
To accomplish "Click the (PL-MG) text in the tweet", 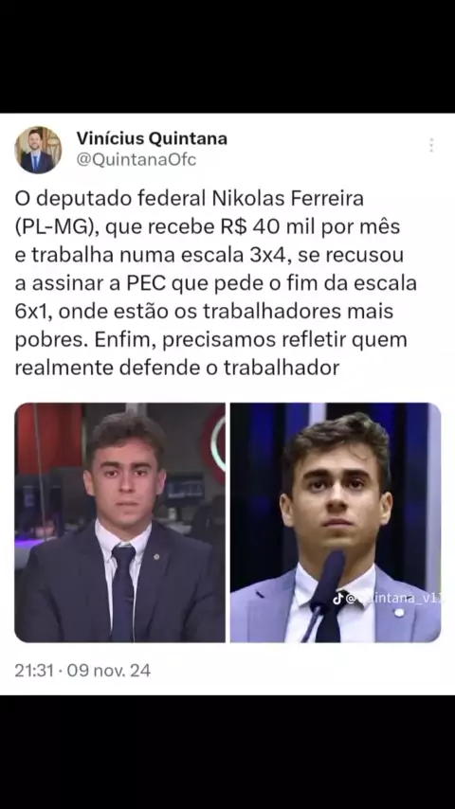I will [59, 227].
